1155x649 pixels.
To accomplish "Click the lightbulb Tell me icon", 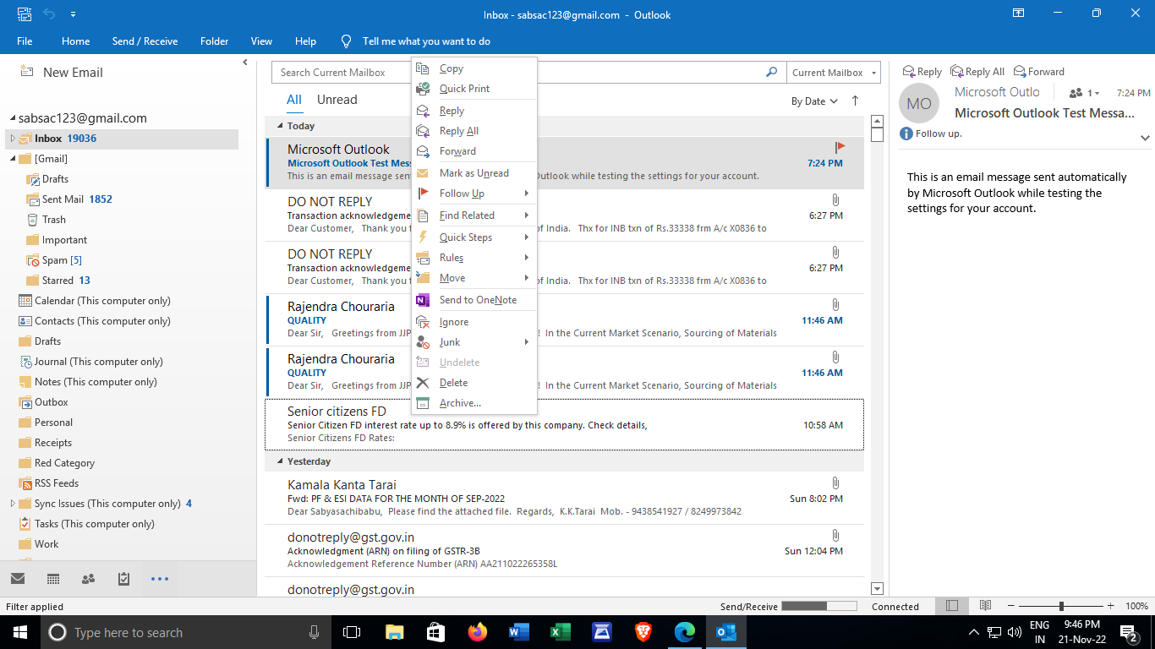I will (346, 41).
